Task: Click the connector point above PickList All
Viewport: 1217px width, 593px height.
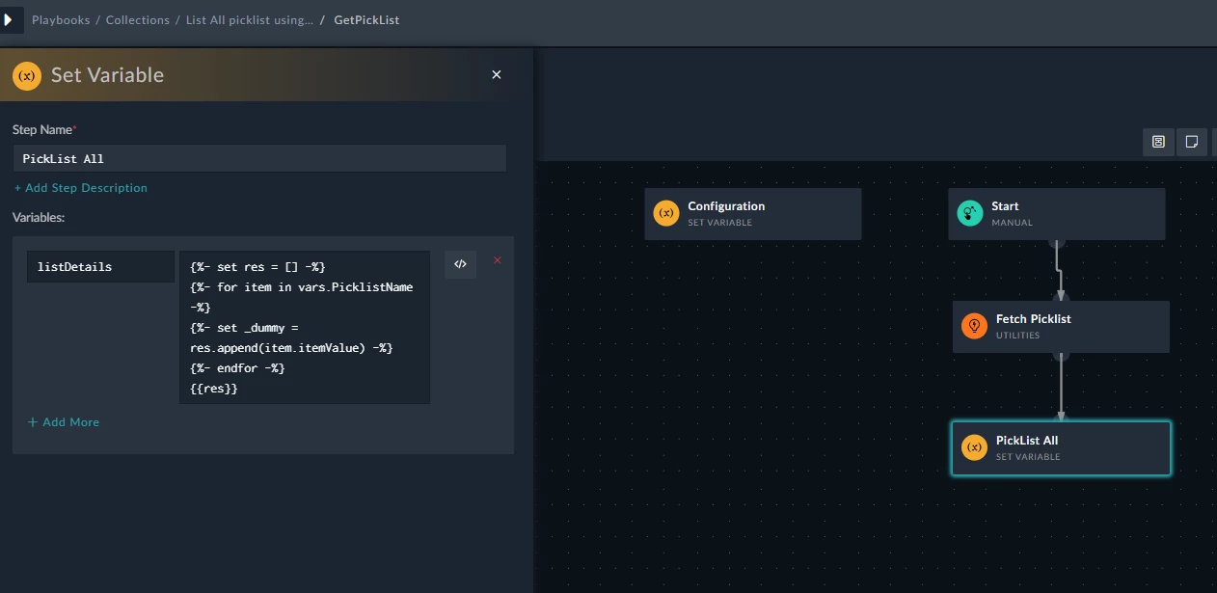Action: 1061,419
